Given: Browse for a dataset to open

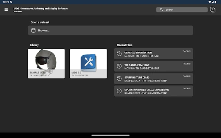Looking at the screenshot, I should click(110, 30).
